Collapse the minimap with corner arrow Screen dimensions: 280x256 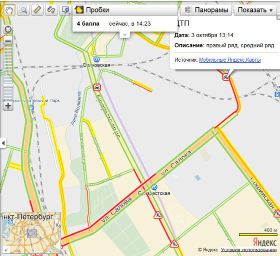click(6, 250)
